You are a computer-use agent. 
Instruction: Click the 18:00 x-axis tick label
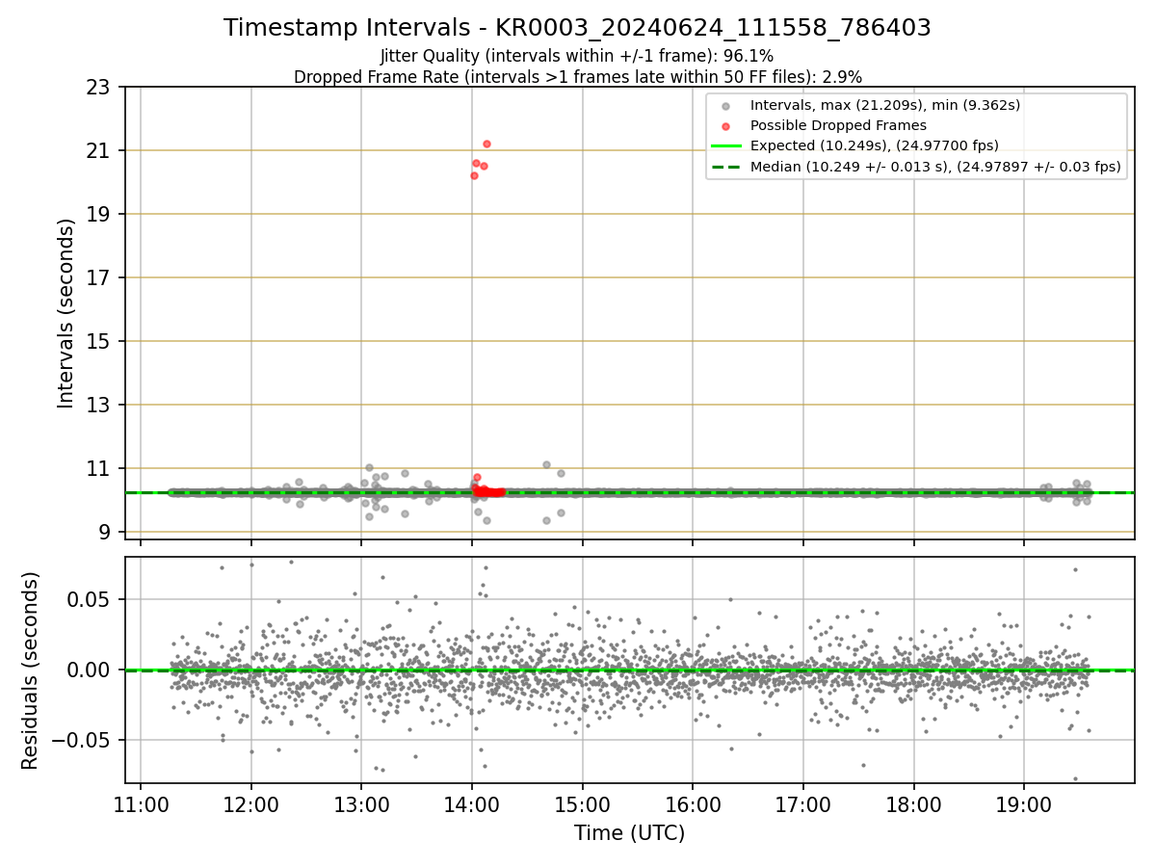click(913, 805)
